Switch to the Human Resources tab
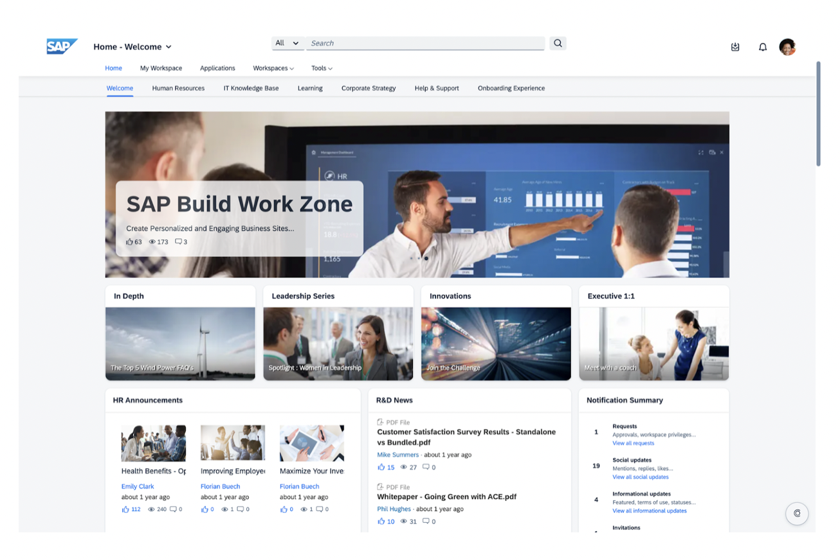This screenshot has width=840, height=560. tap(178, 89)
